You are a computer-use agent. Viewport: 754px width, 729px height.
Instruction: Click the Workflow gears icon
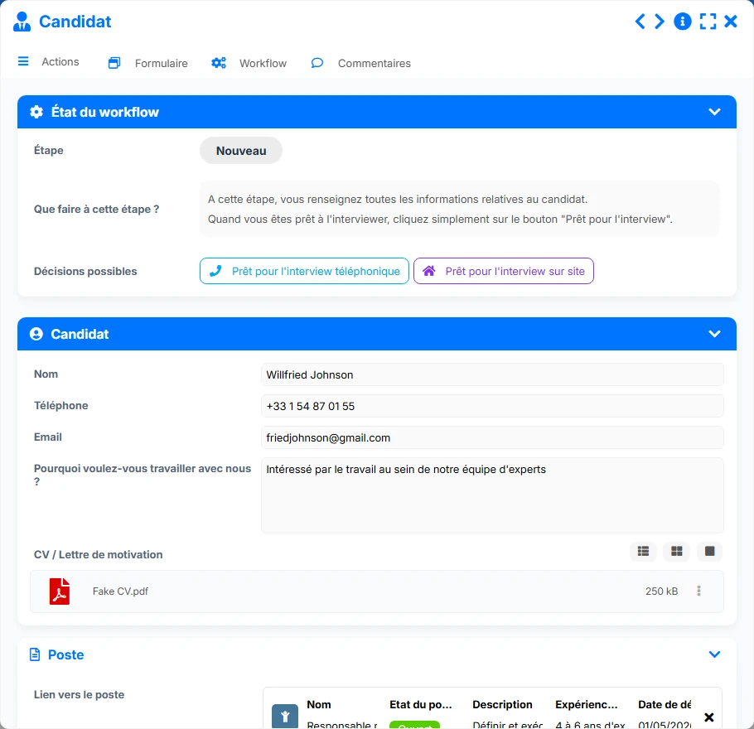pyautogui.click(x=219, y=63)
